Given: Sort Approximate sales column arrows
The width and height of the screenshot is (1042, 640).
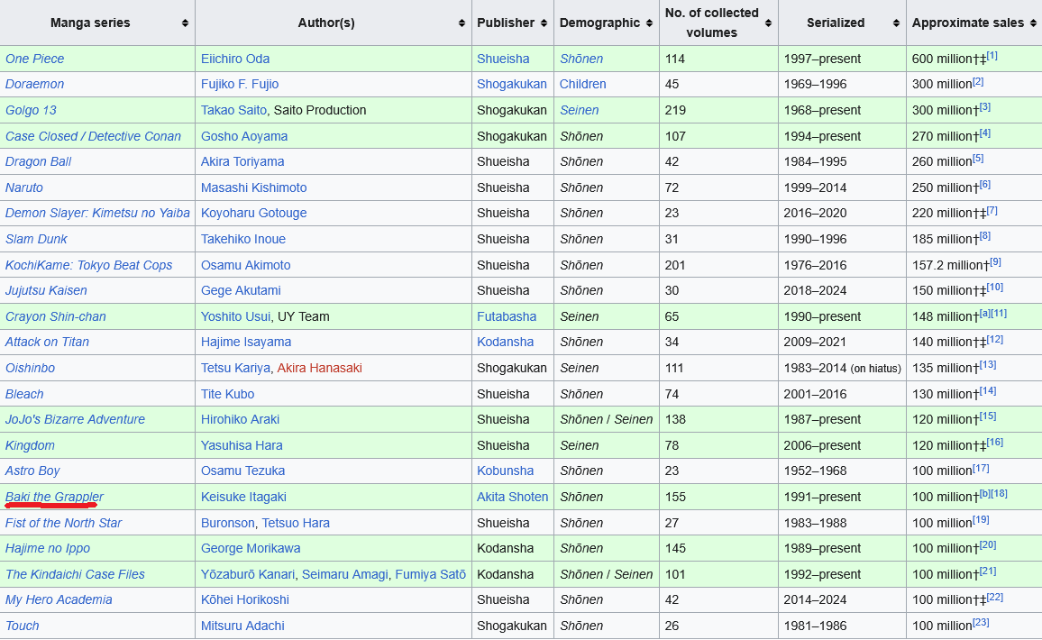Looking at the screenshot, I should [x=1033, y=23].
